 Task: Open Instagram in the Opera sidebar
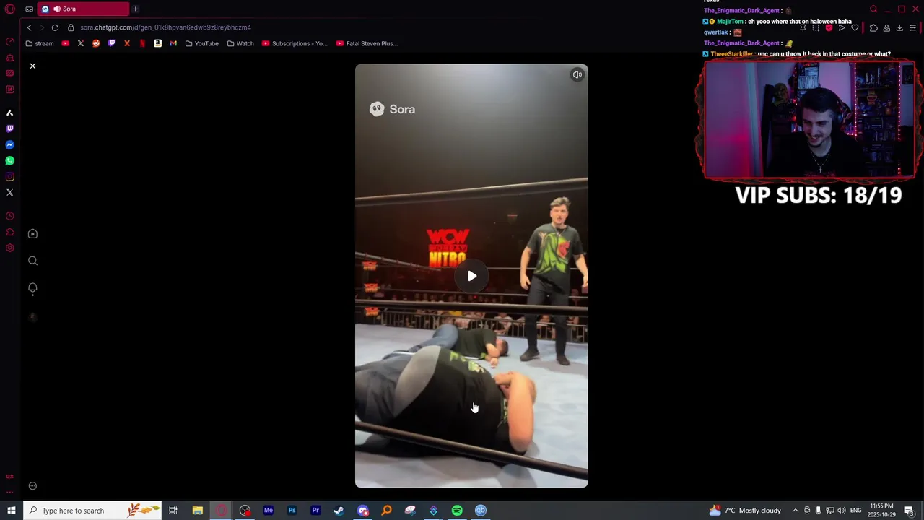click(10, 177)
